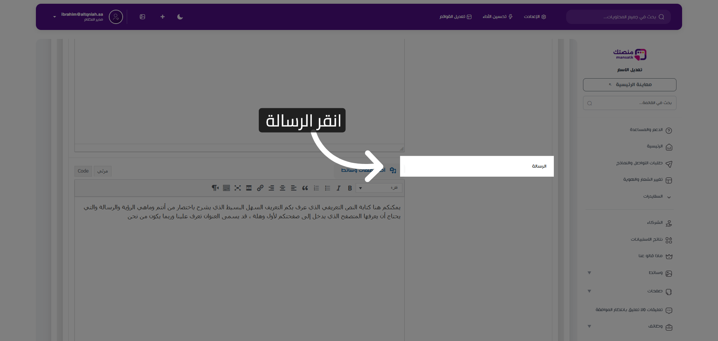
Task: Insert a link using the chain icon
Action: [260, 188]
